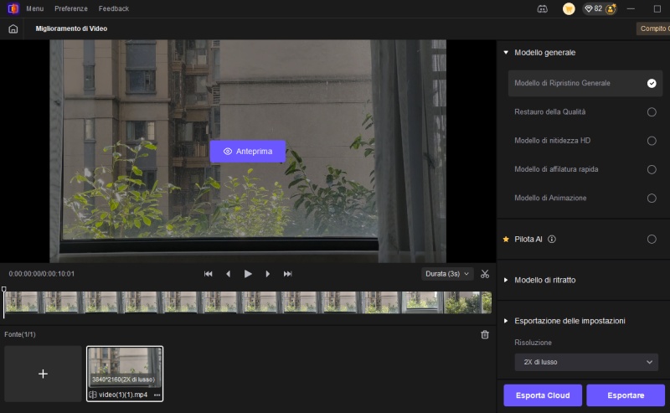Viewport: 670px width, 413px height.
Task: Expand Esportazione delle impostazioni section
Action: click(x=506, y=321)
